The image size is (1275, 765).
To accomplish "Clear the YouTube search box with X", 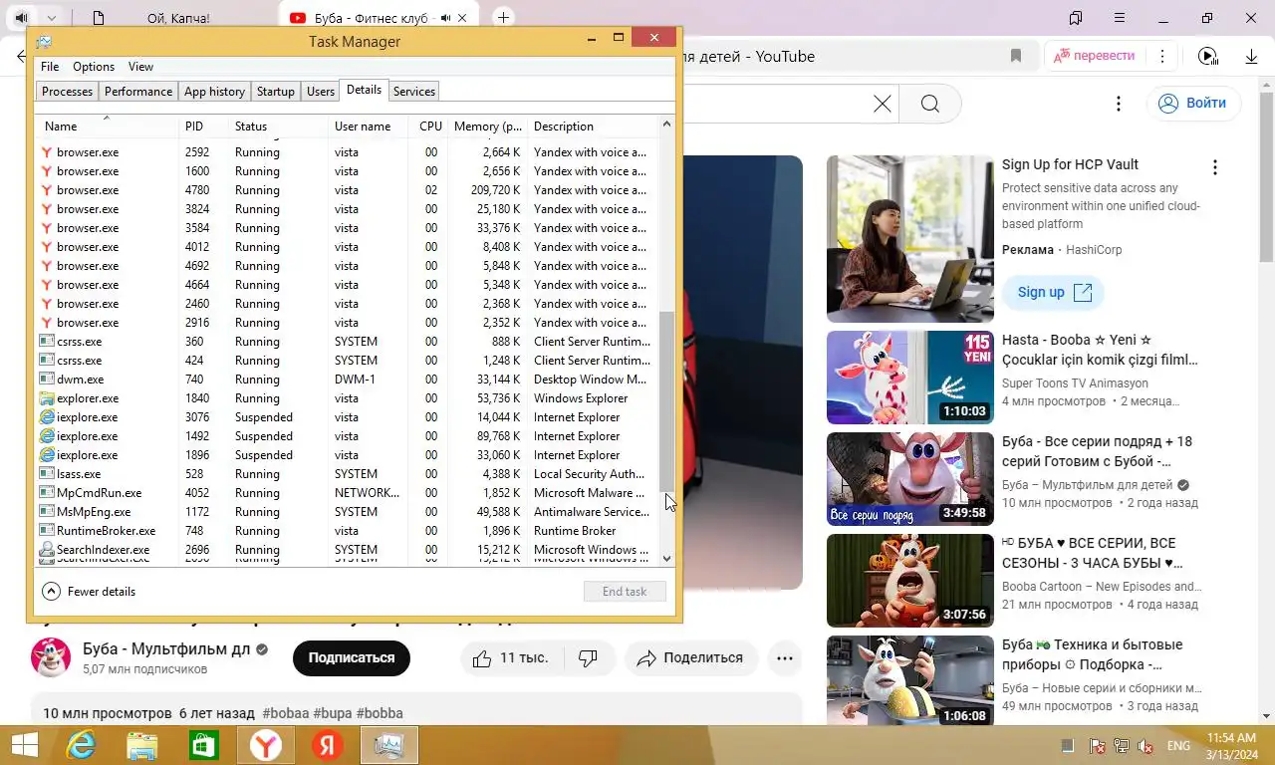I will pos(883,104).
